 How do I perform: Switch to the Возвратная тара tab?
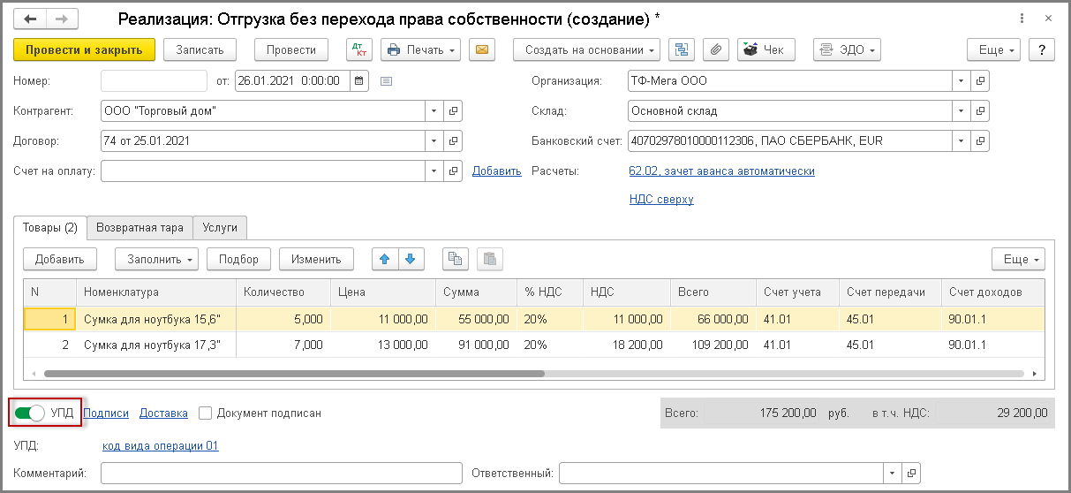140,228
